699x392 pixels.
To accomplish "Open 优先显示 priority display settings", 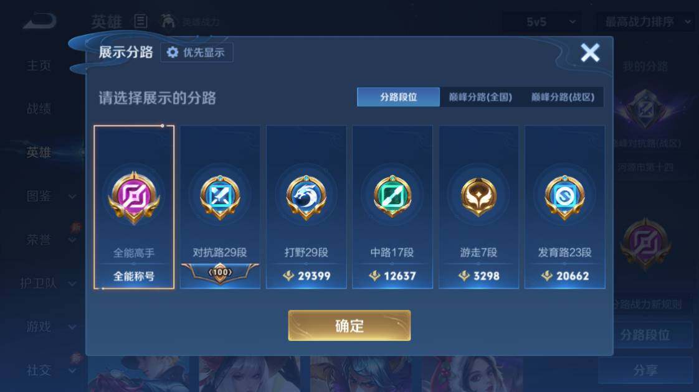I will [x=197, y=52].
